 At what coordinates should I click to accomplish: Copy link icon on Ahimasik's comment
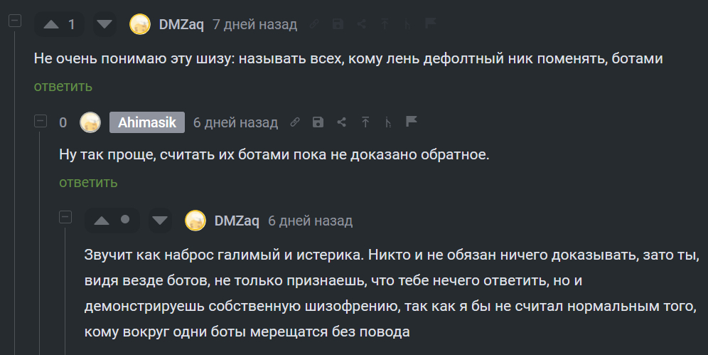coord(295,122)
